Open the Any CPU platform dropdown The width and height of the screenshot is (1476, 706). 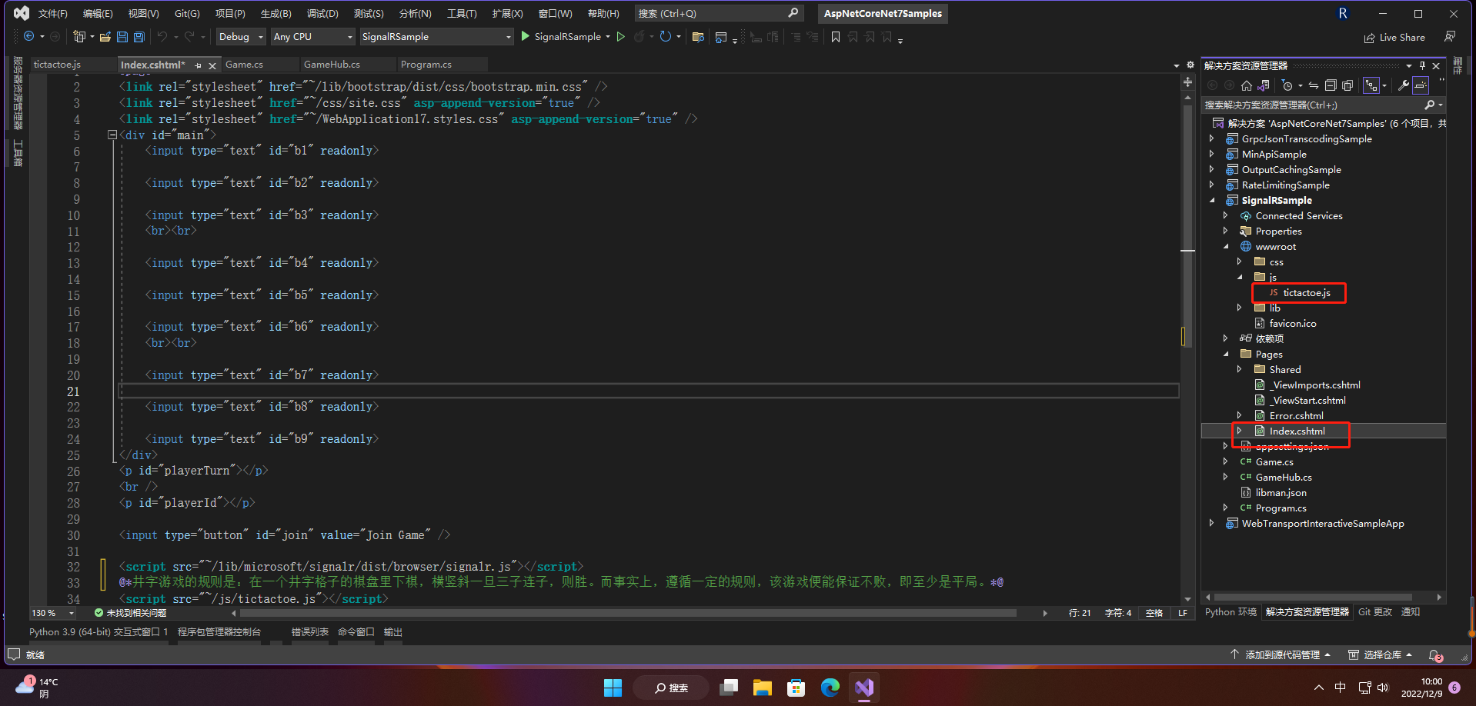click(x=313, y=37)
